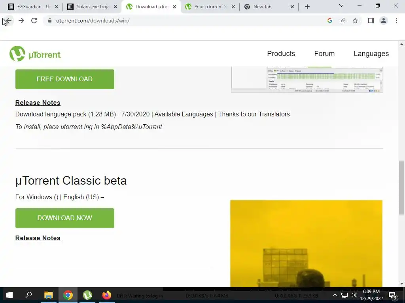Open the Google icon in address bar
405x303 pixels.
[329, 21]
